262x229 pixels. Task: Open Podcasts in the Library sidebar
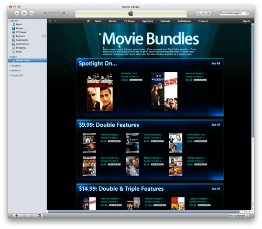[20, 36]
